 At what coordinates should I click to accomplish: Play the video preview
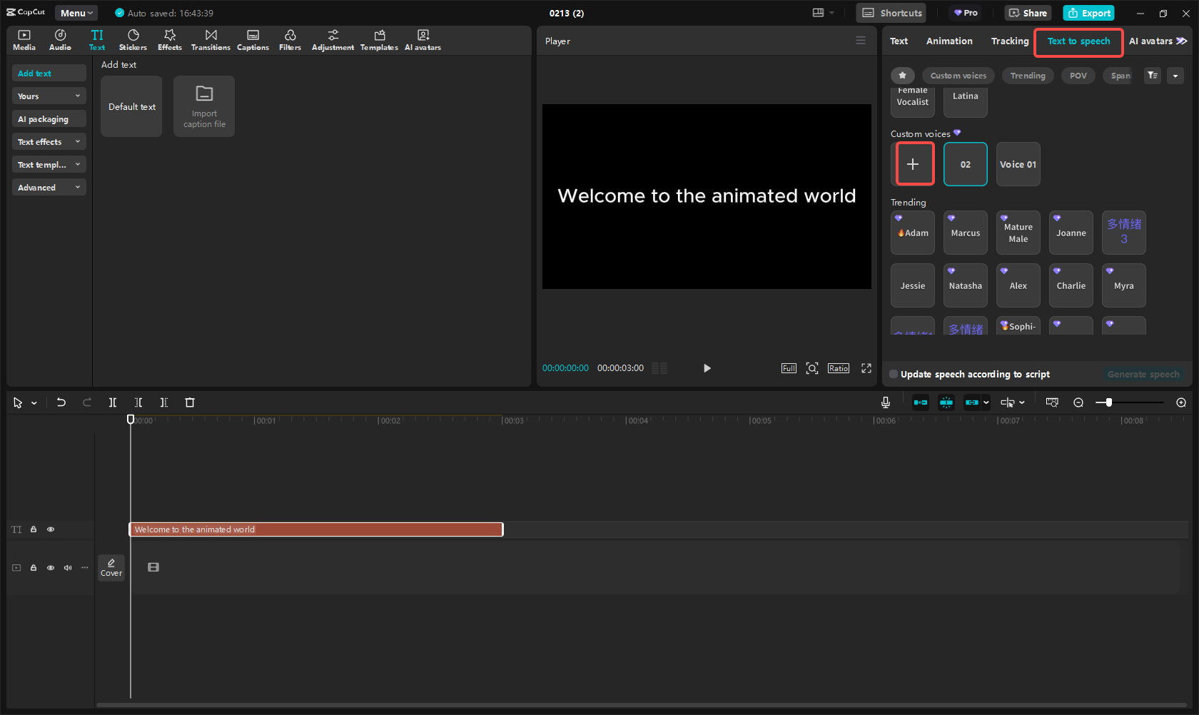point(707,368)
